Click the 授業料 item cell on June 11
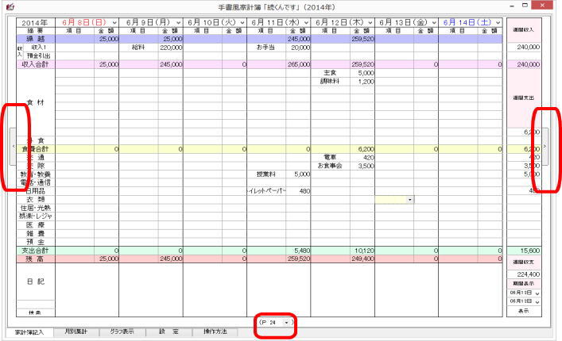The height and width of the screenshot is (341, 562). click(266, 174)
